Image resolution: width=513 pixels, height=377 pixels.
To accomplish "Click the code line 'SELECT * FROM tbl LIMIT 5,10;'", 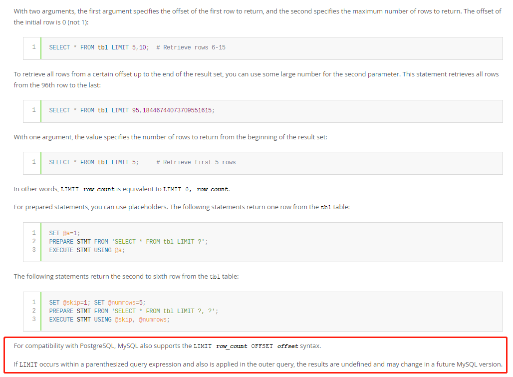I will coord(99,47).
